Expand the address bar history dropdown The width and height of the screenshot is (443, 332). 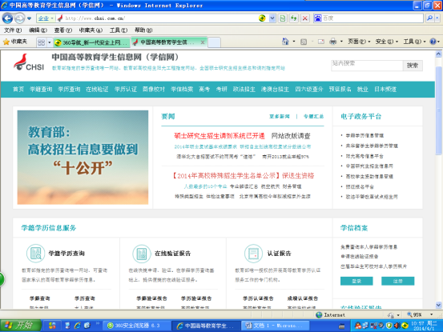click(x=272, y=18)
